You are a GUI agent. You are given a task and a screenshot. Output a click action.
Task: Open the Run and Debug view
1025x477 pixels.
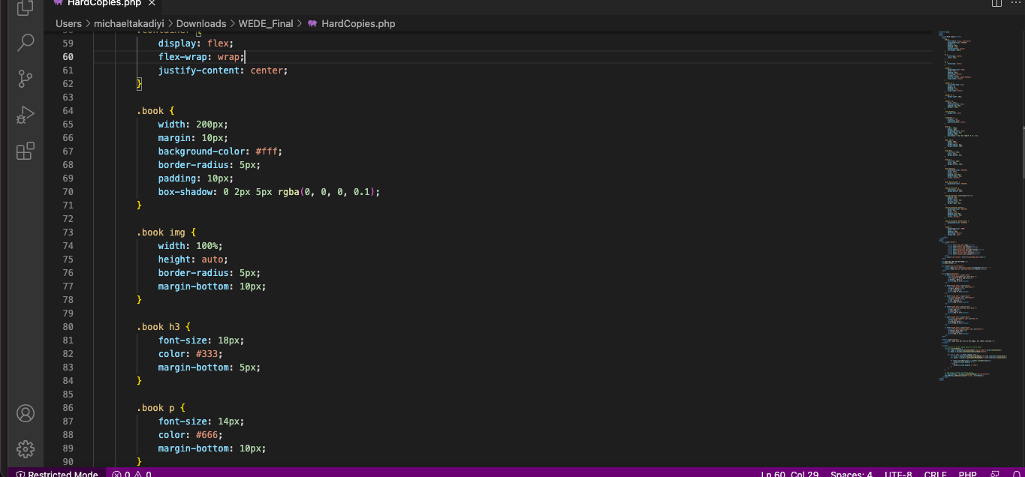(x=26, y=115)
